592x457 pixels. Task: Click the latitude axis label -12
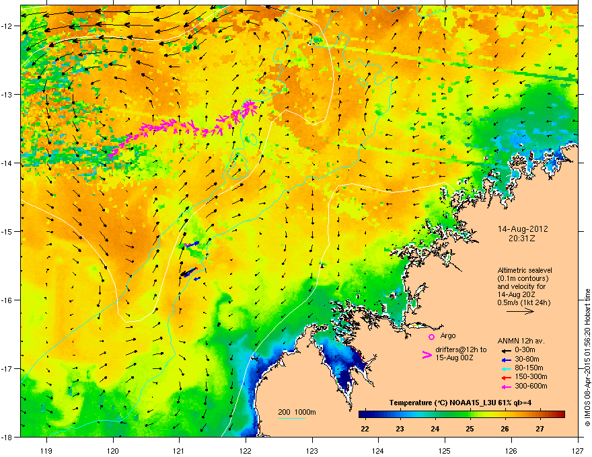tap(8, 26)
